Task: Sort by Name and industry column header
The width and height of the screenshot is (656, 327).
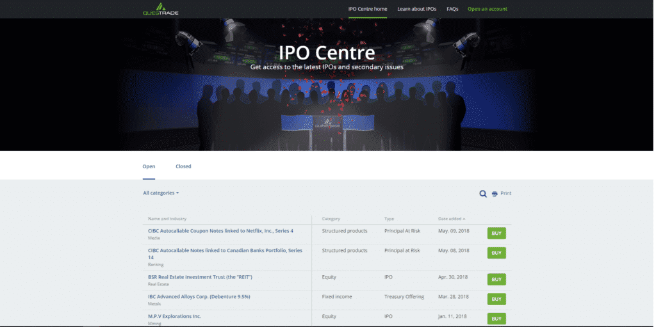Action: (167, 219)
